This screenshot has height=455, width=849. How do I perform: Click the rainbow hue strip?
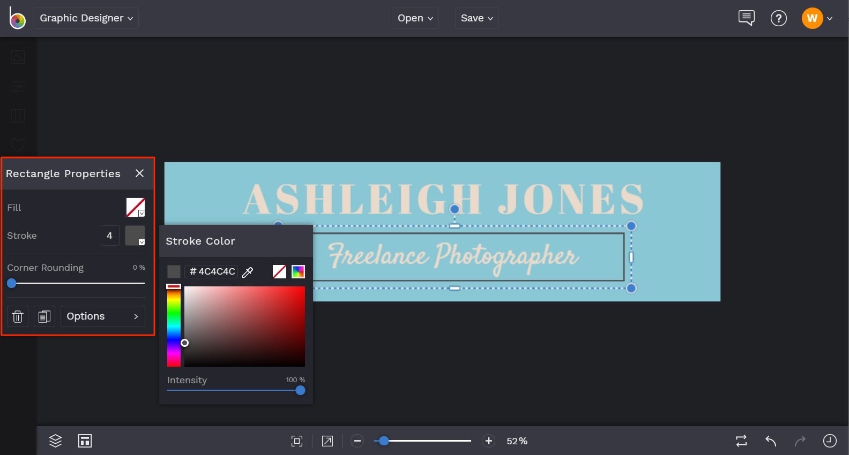point(174,326)
